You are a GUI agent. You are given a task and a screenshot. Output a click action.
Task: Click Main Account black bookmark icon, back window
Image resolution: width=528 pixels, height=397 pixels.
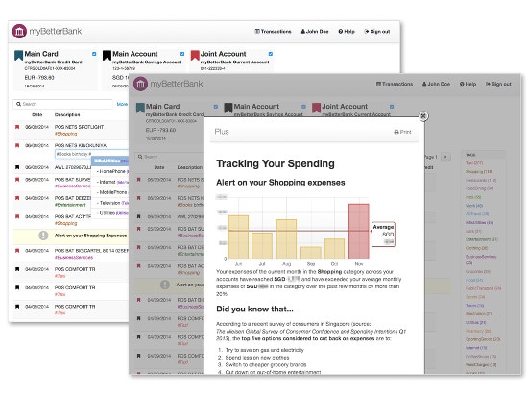coord(107,56)
